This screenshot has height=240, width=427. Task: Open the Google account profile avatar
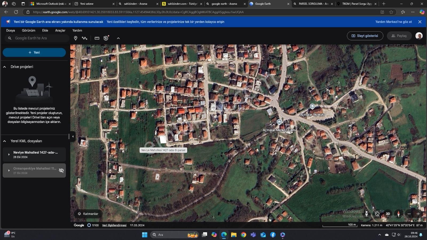(419, 36)
